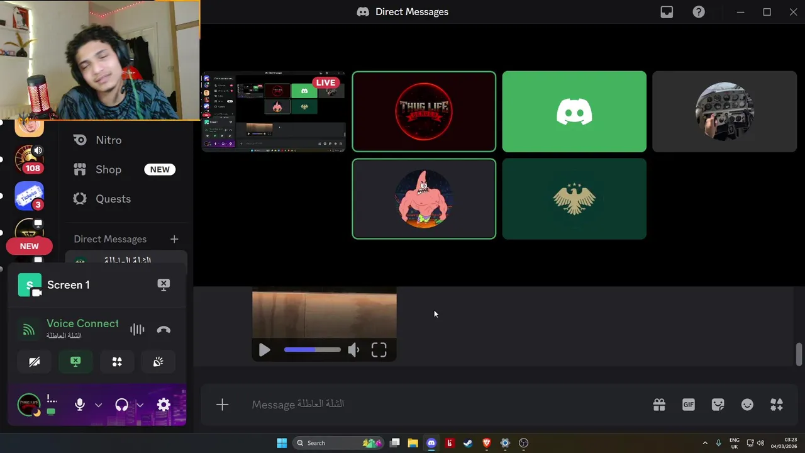Expand headphone output options chevron
This screenshot has height=453, width=805.
coord(140,405)
